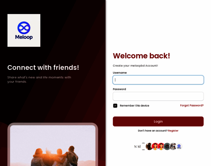Open the Forgot Password? link
This screenshot has height=166, width=211.
pos(192,105)
